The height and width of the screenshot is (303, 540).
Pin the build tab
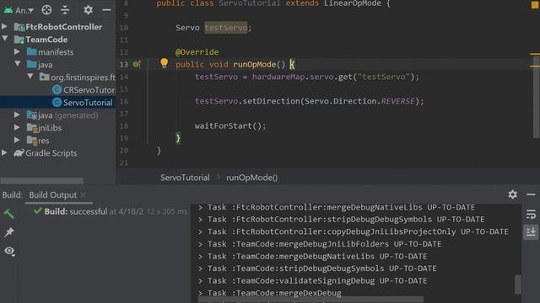[x=9, y=232]
